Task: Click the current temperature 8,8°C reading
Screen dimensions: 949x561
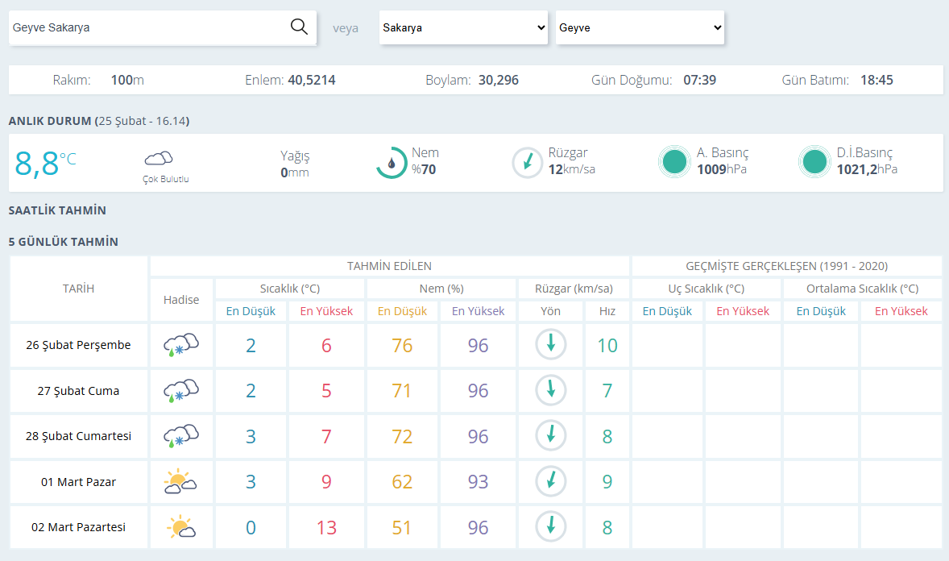Action: coord(45,164)
